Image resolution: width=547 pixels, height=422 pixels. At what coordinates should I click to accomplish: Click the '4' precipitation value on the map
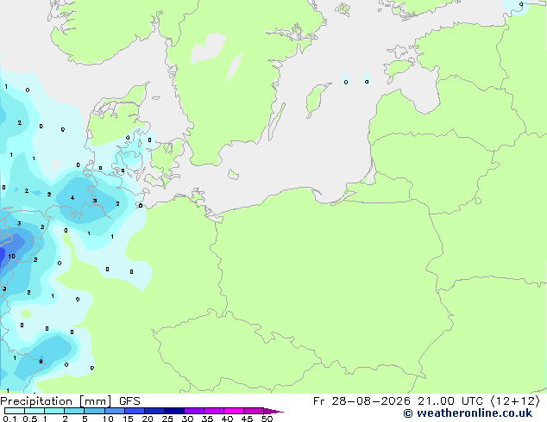tap(72, 198)
